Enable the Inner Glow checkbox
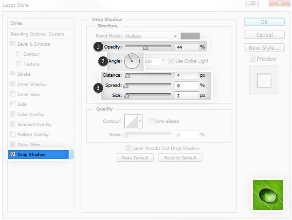 coord(13,94)
